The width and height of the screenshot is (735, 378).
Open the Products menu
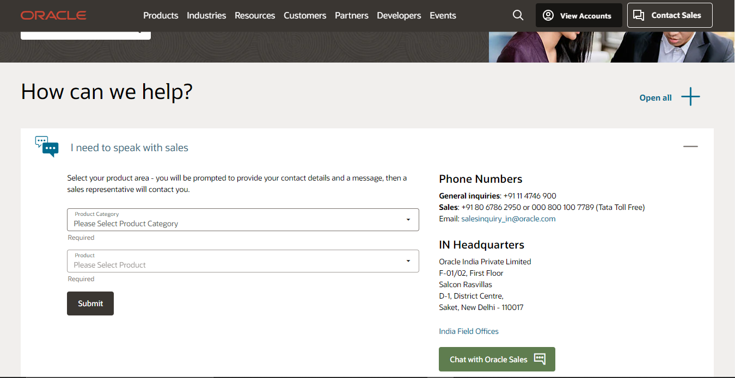(161, 15)
